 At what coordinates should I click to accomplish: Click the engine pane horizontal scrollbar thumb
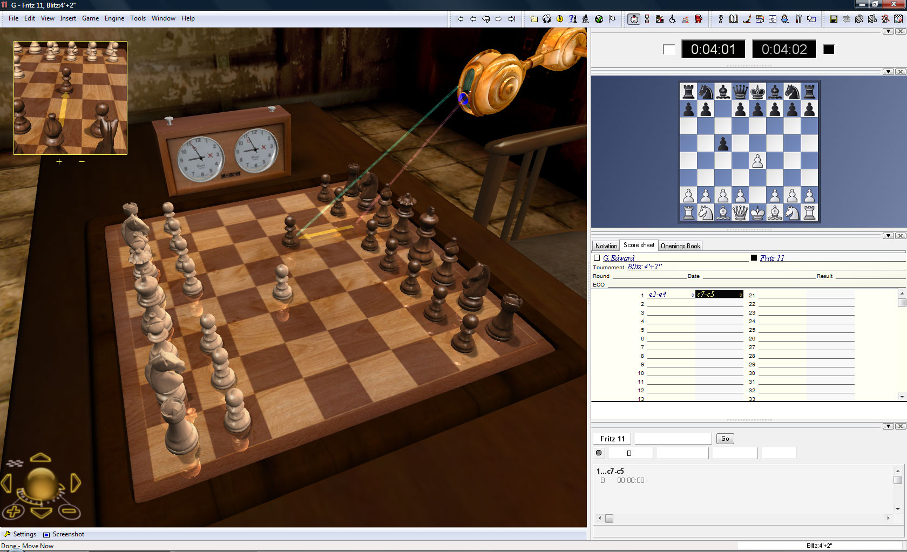[x=609, y=519]
